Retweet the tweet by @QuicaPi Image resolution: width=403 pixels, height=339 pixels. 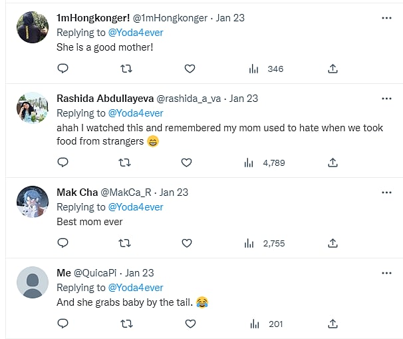click(126, 324)
